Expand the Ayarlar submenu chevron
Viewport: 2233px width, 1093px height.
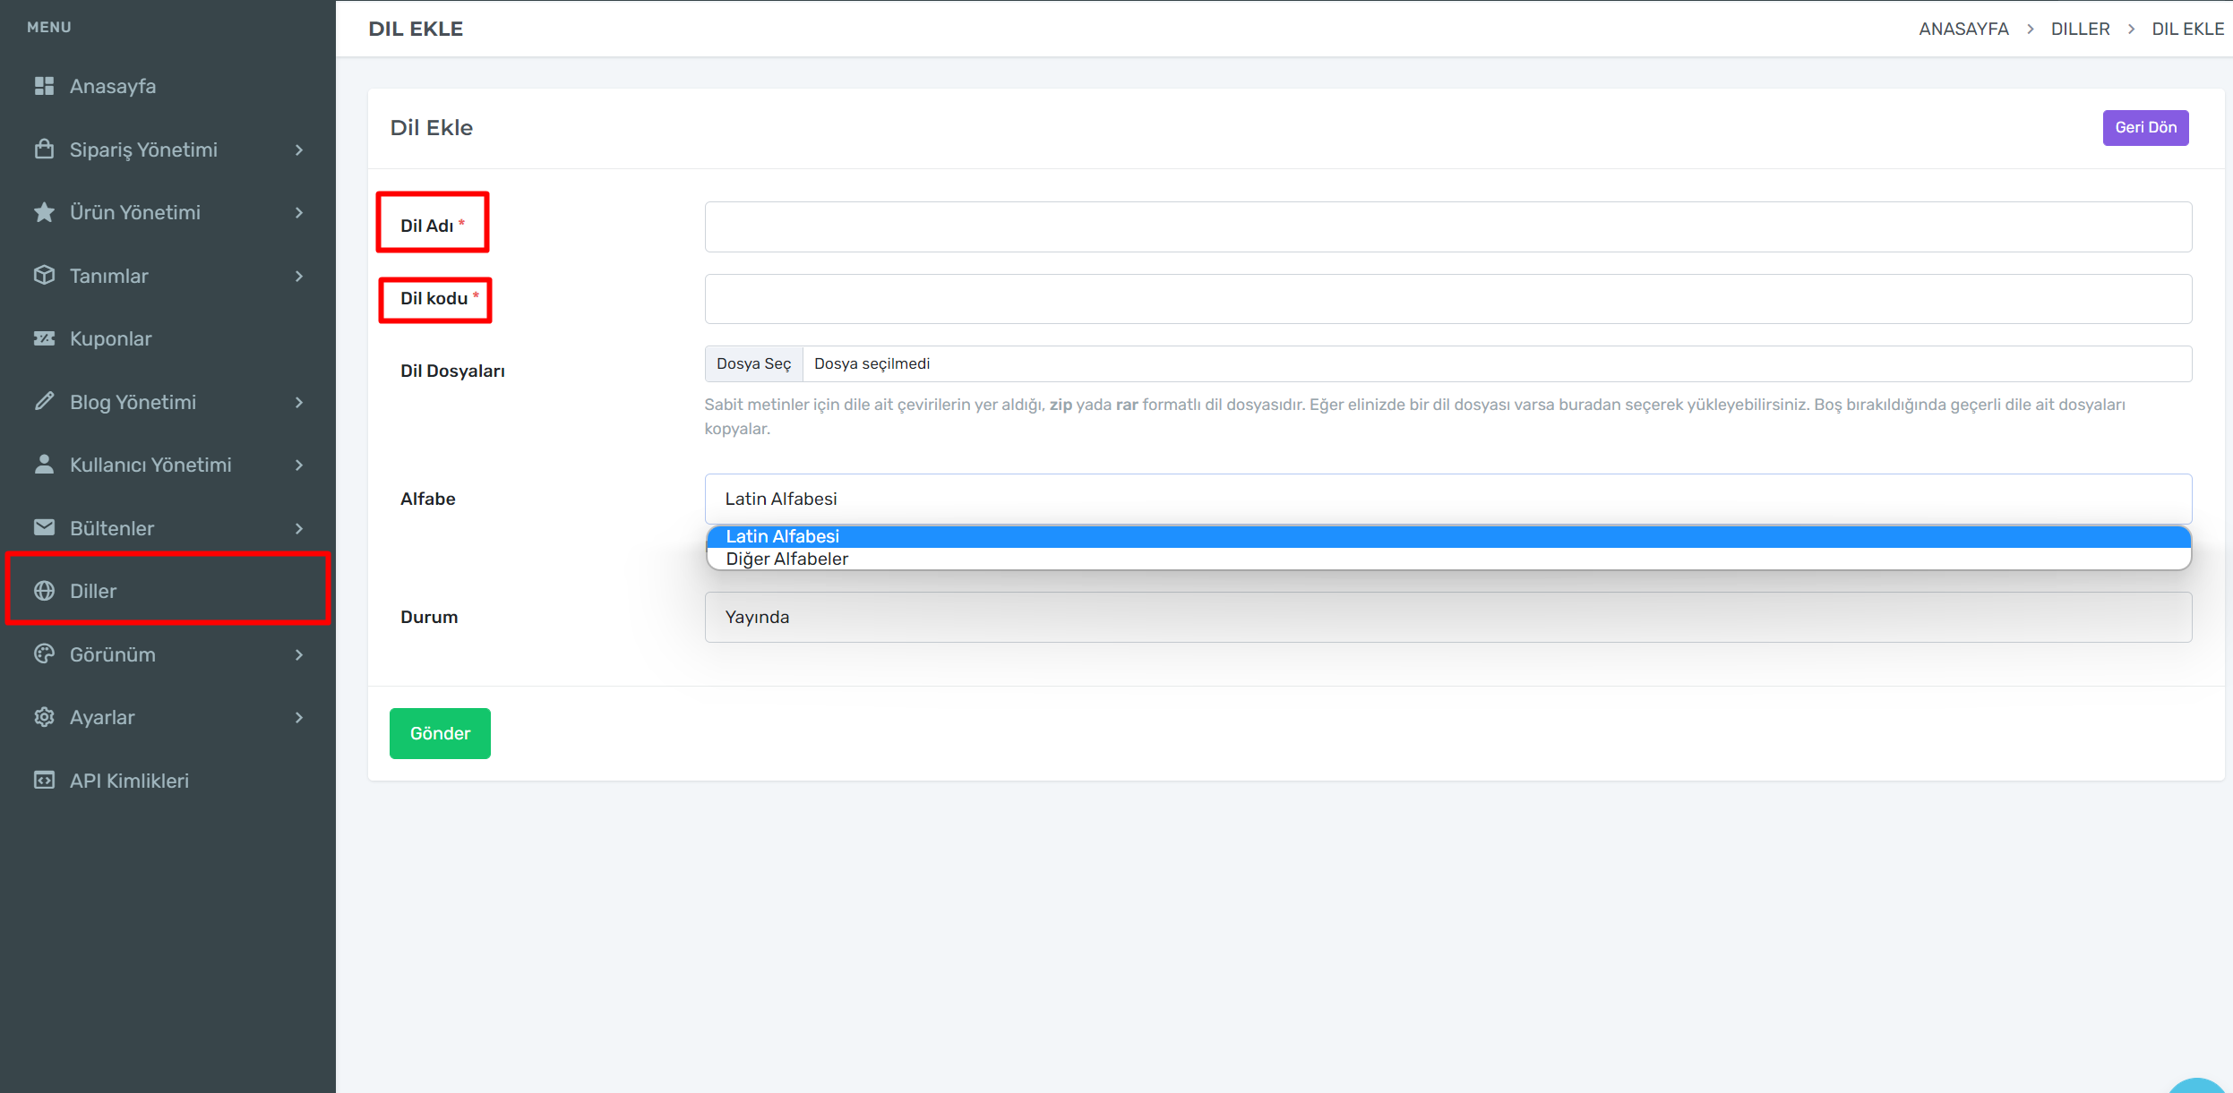[299, 718]
